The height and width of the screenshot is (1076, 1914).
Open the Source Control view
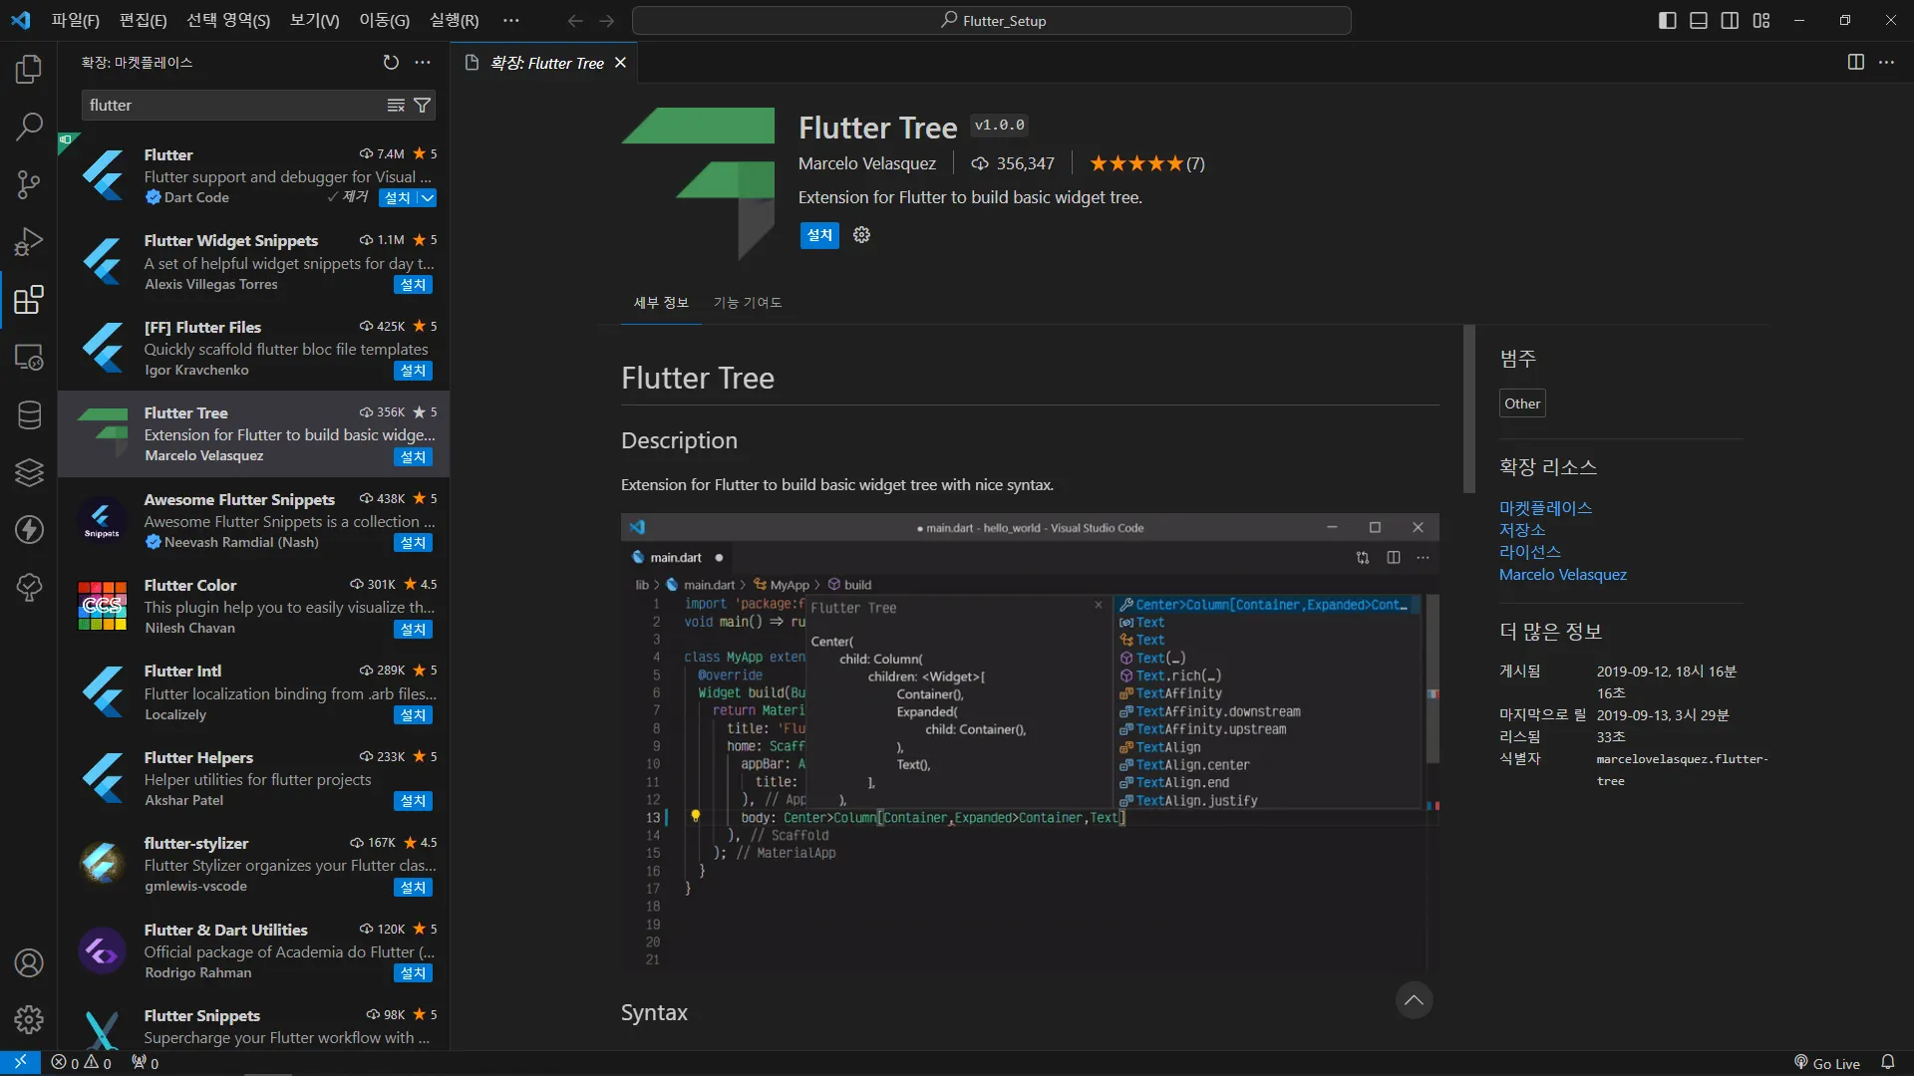29,184
